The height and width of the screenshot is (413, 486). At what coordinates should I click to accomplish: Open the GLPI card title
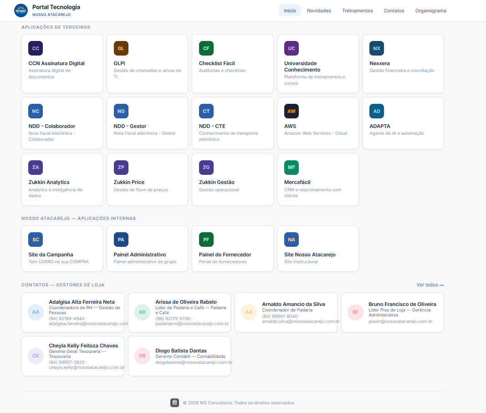click(119, 63)
